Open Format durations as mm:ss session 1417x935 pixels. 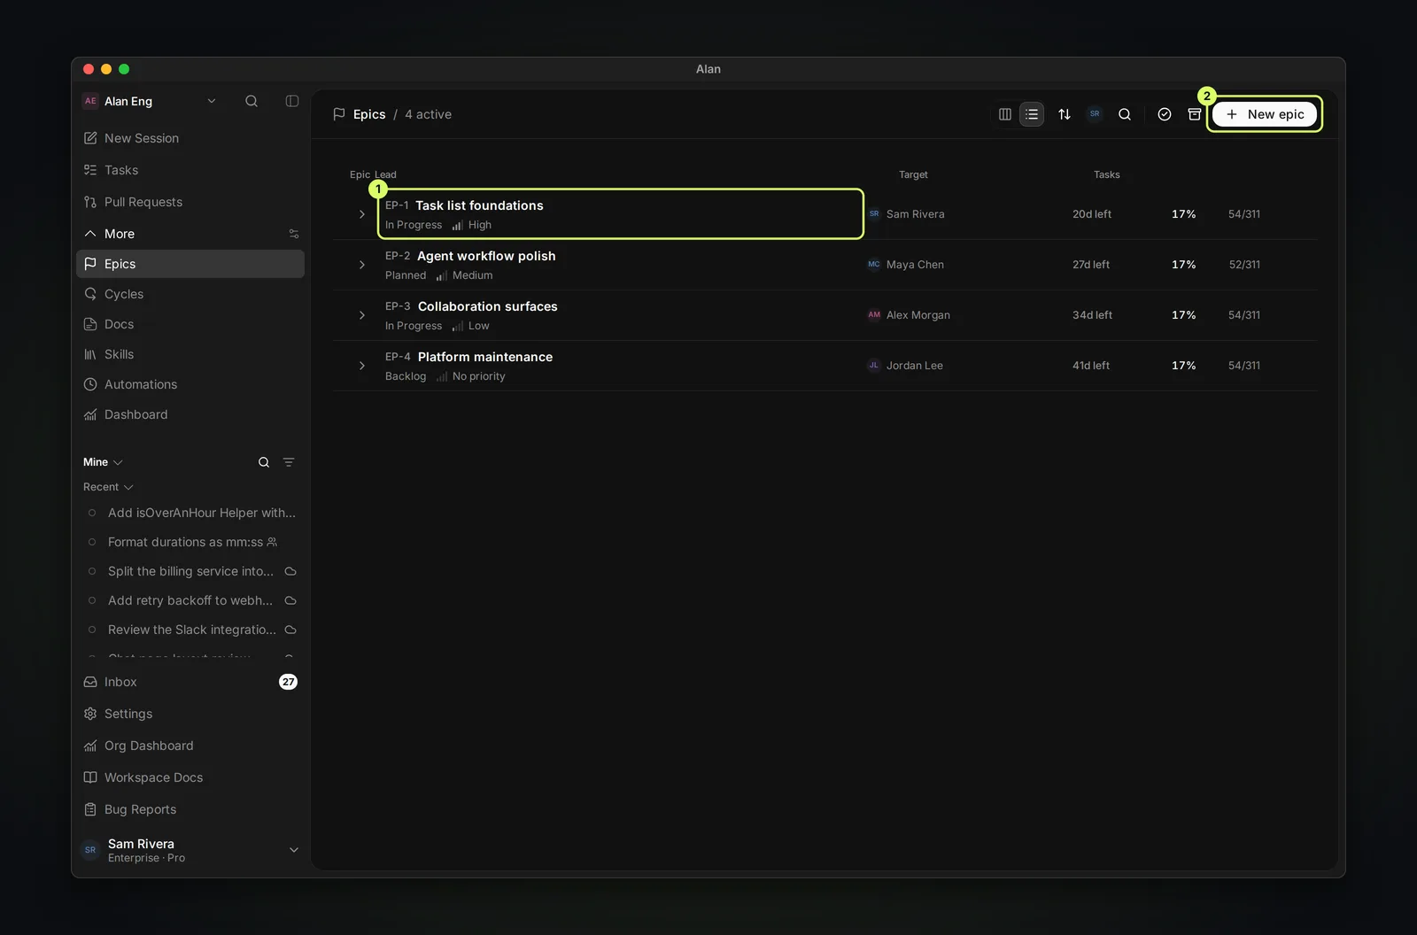tap(190, 542)
